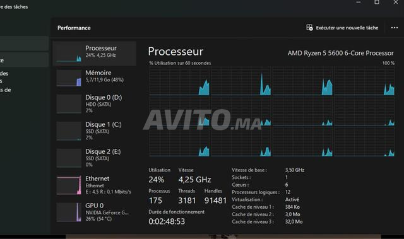Click the bottom-left logical processor graph
This screenshot has width=404, height=239.
[179, 143]
